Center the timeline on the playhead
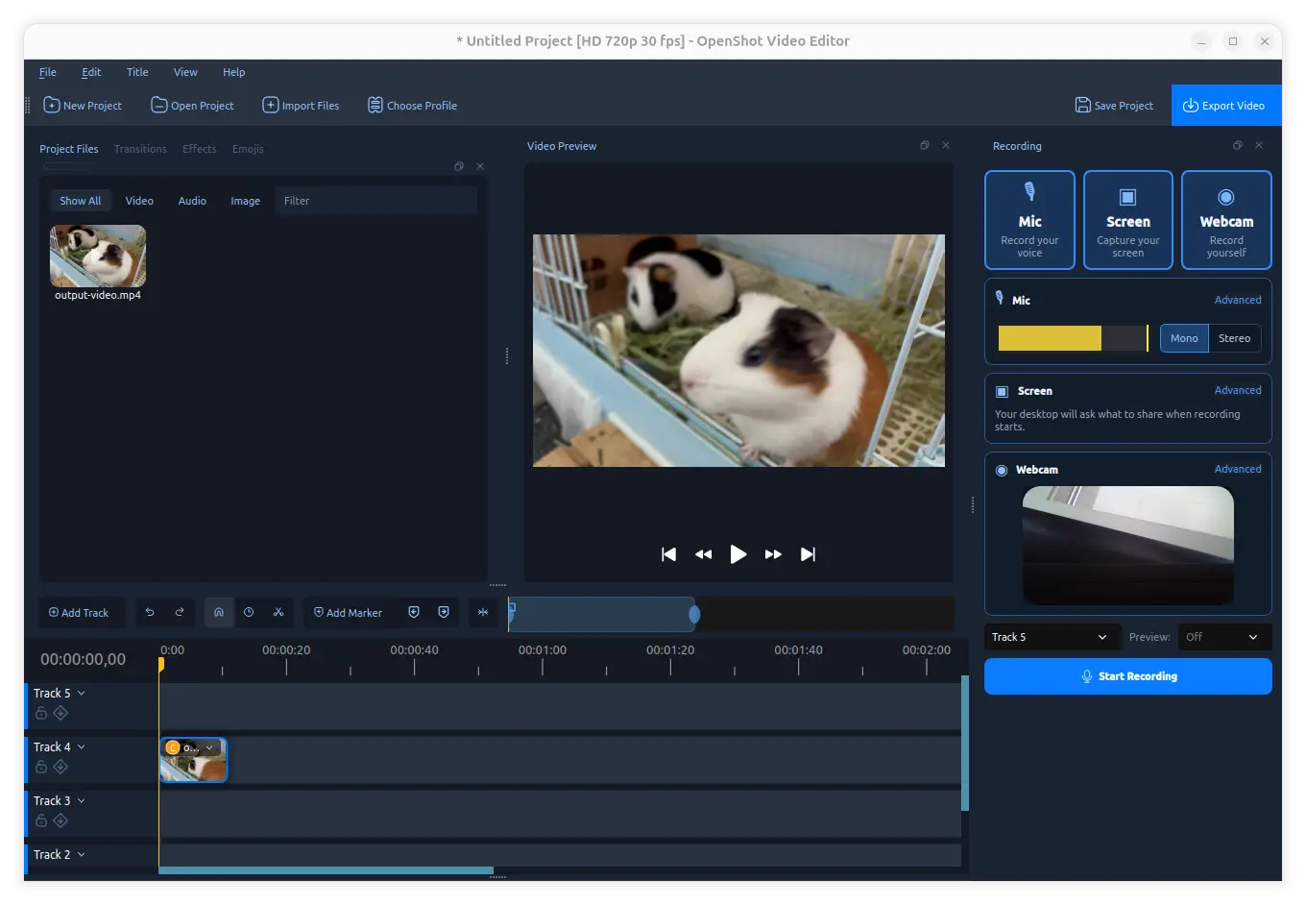 pyautogui.click(x=483, y=612)
